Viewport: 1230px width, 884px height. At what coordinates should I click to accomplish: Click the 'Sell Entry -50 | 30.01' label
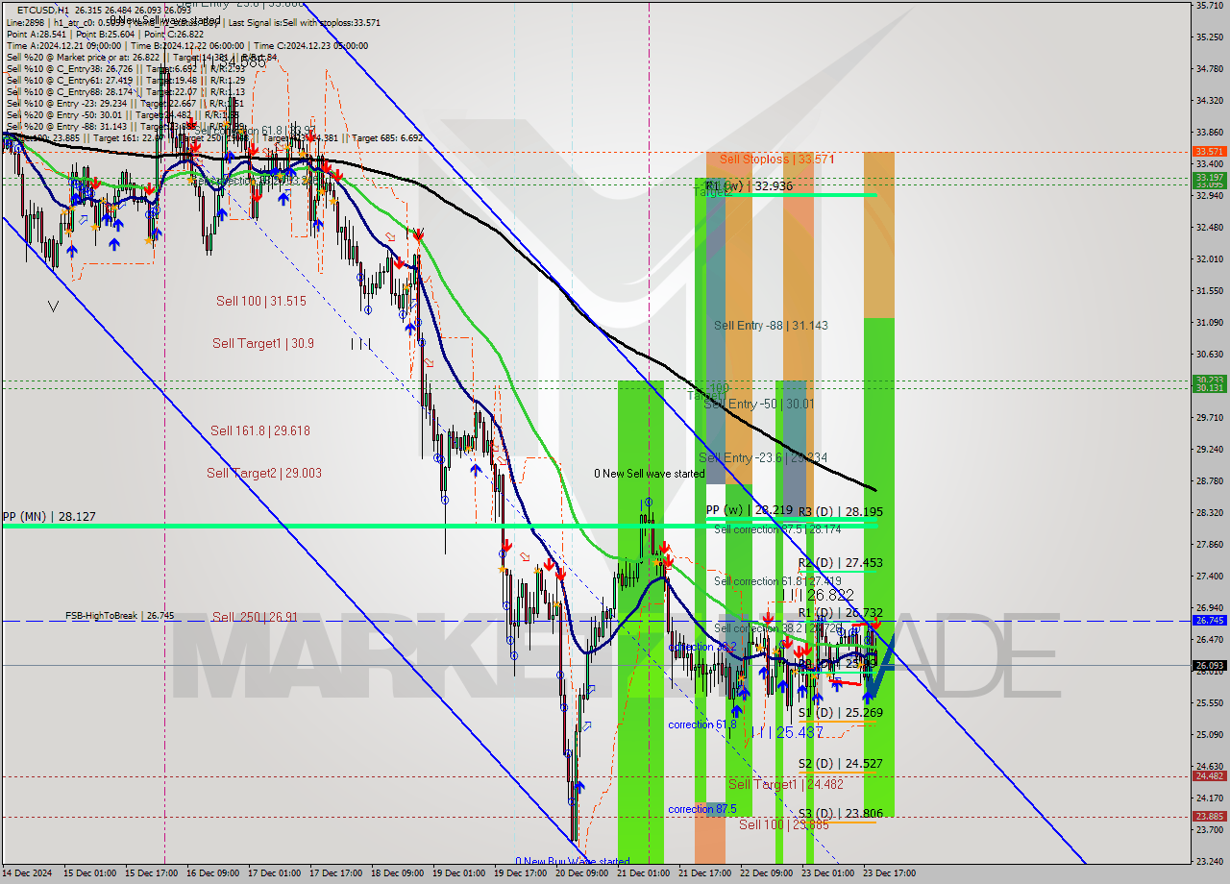pos(759,404)
